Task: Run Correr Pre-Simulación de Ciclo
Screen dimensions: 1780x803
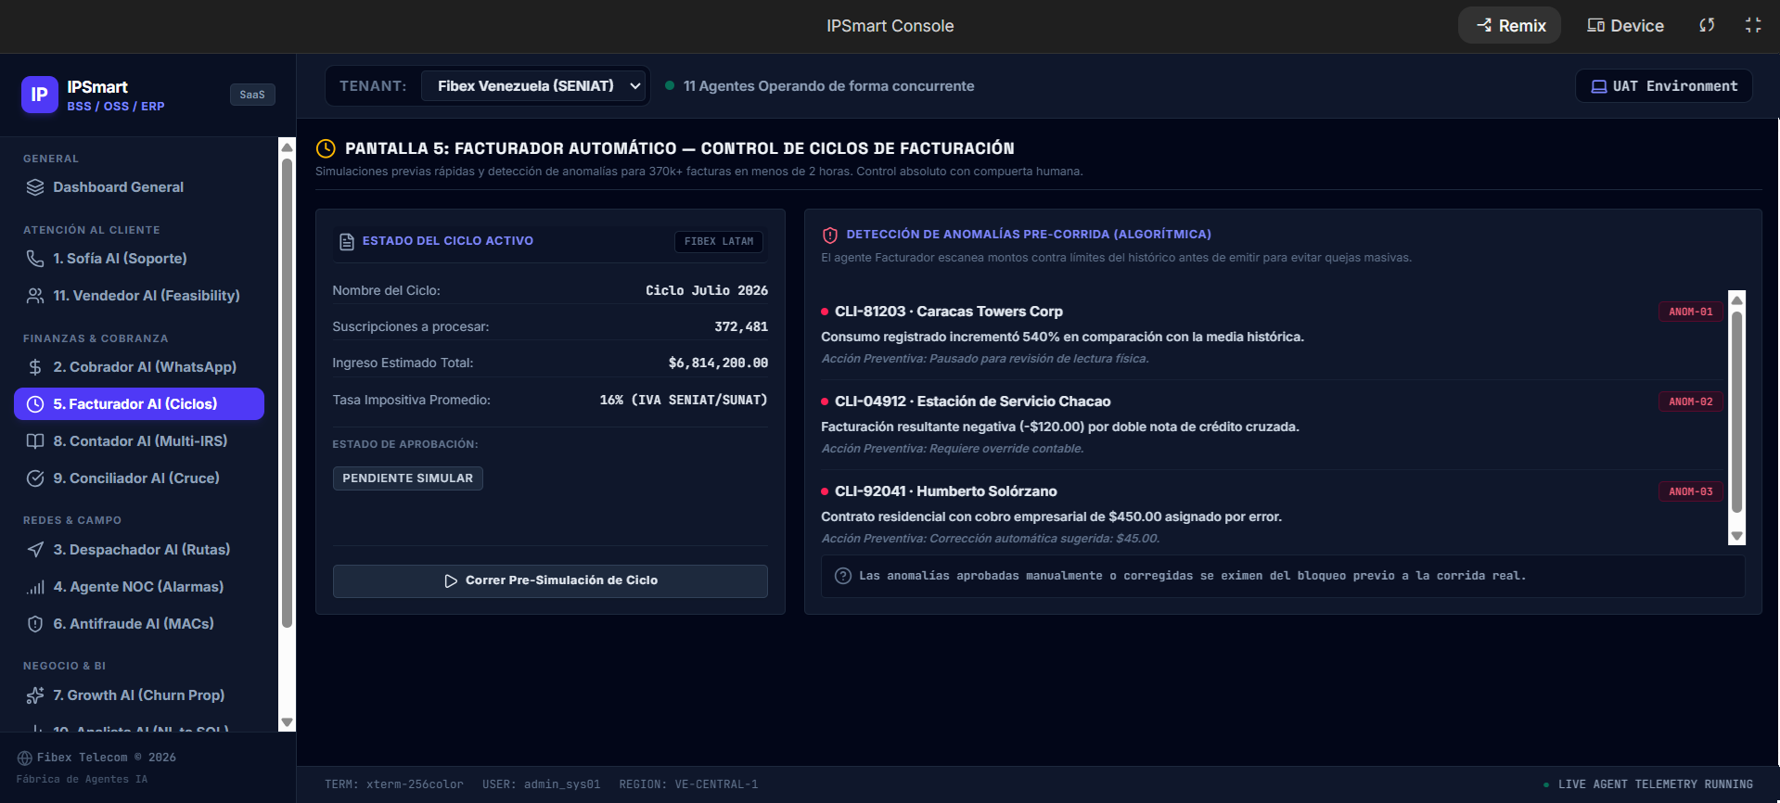Action: point(550,581)
